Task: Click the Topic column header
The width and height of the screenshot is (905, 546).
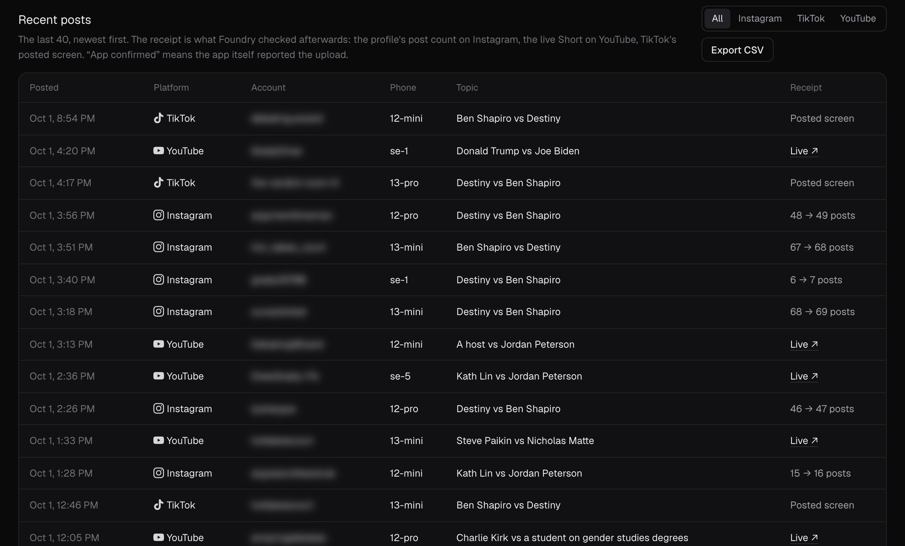Action: pos(467,88)
